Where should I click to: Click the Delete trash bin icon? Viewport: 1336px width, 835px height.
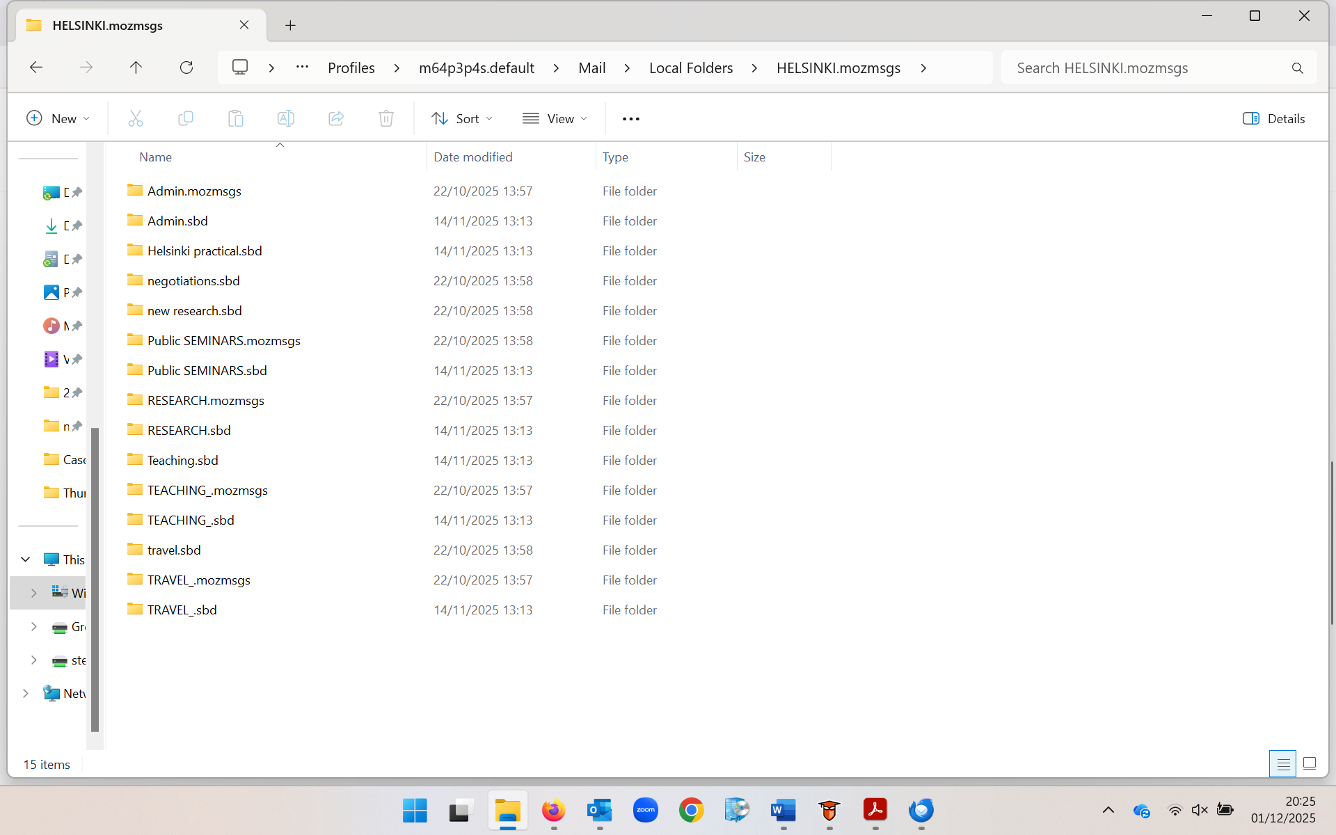(x=386, y=118)
